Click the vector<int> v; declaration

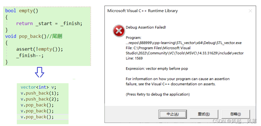(x=38, y=87)
